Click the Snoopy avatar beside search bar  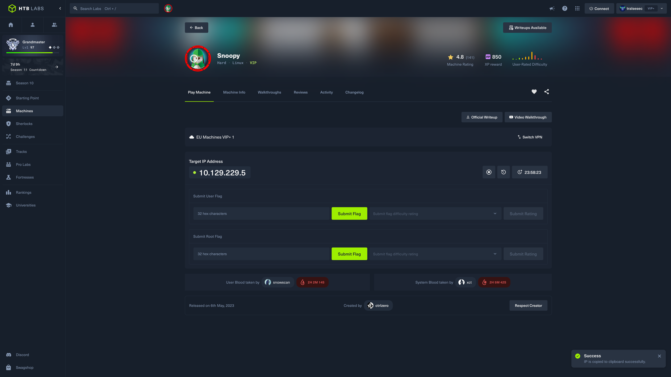point(168,8)
